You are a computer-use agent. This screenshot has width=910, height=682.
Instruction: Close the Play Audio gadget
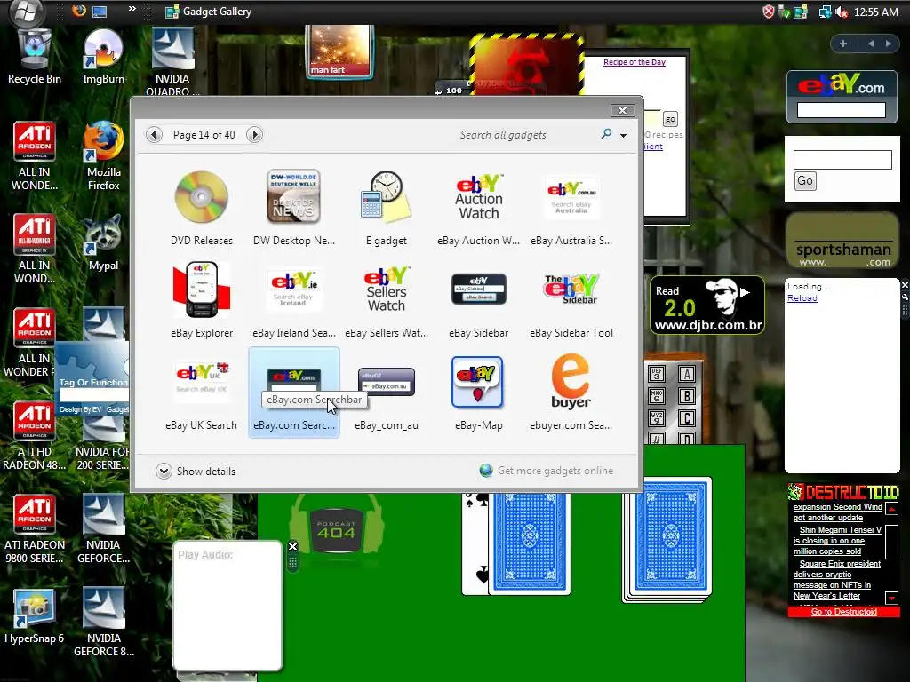293,546
